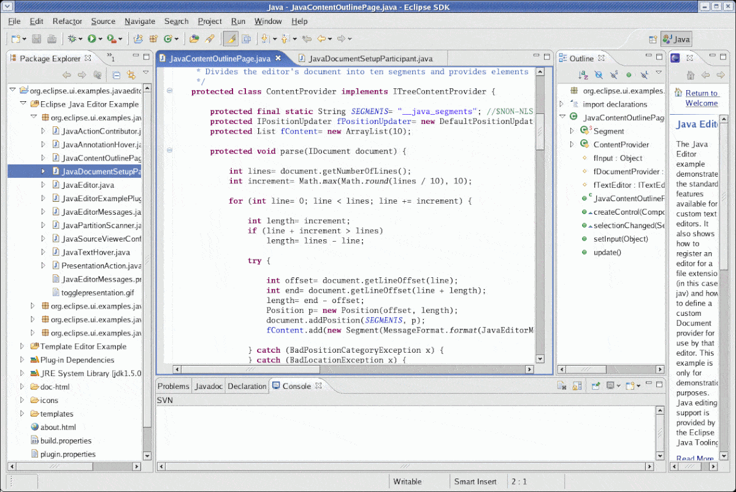The height and width of the screenshot is (492, 736).
Task: Switch to the Problems tab
Action: pyautogui.click(x=174, y=386)
